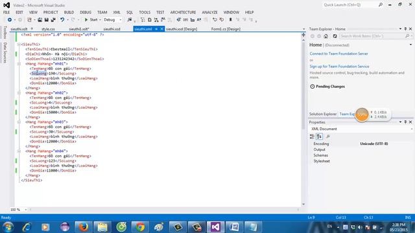
Task: Click the Output property row
Action: 361,150
